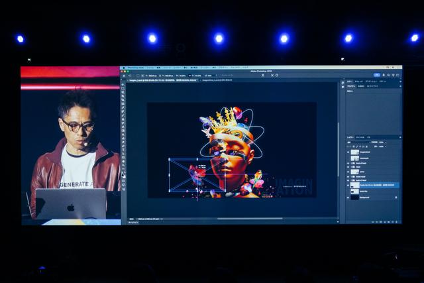
Task: Hide the Head group via eye icon
Action: 348,167
